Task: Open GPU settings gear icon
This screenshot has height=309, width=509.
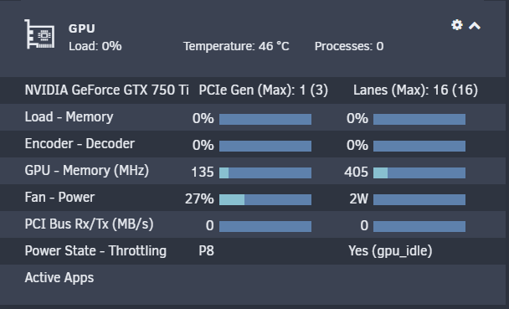Action: coord(457,25)
